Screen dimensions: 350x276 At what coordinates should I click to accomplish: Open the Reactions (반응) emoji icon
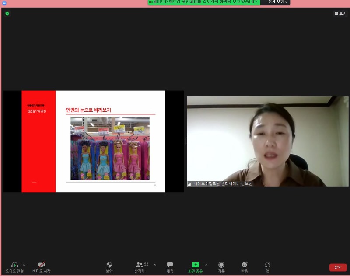[245, 265]
